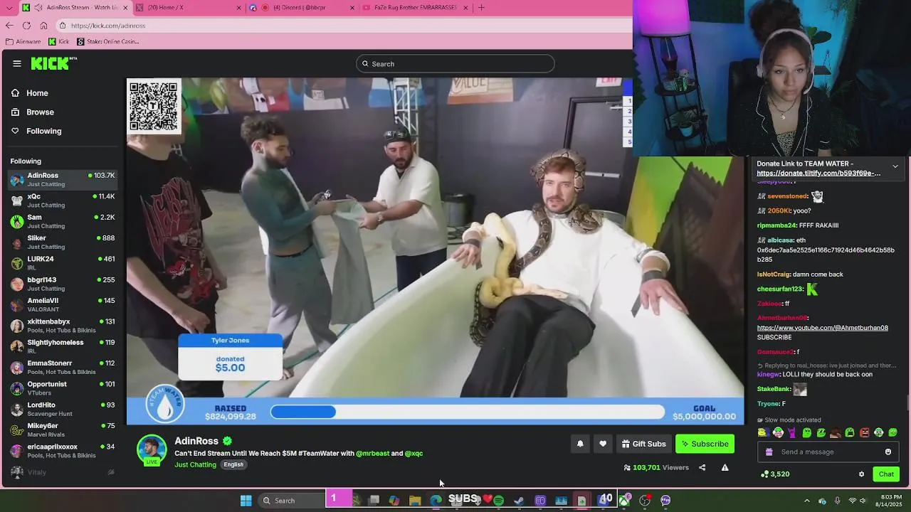
Task: Open Ahmetburhan08 YouTube link in chat
Action: 822,328
